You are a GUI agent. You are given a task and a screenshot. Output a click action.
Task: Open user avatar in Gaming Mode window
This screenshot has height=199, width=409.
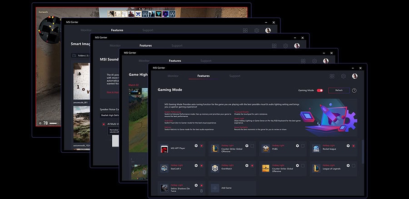click(355, 76)
